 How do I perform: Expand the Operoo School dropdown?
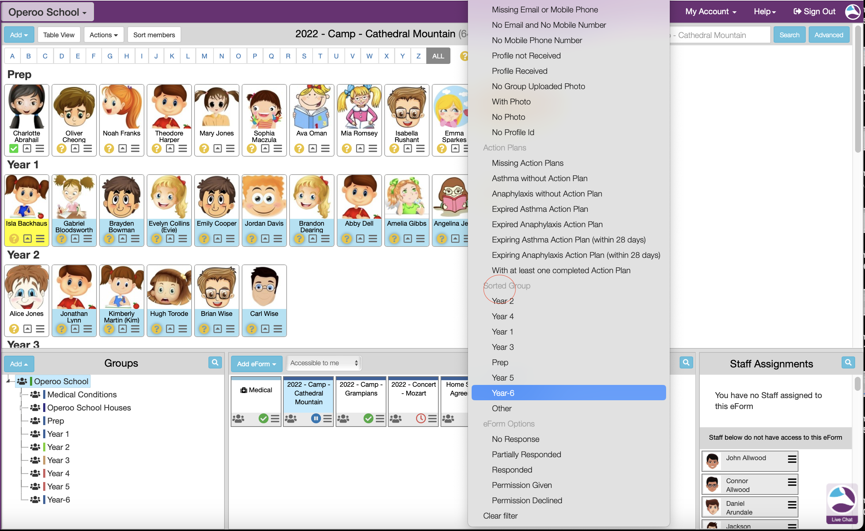(x=48, y=12)
